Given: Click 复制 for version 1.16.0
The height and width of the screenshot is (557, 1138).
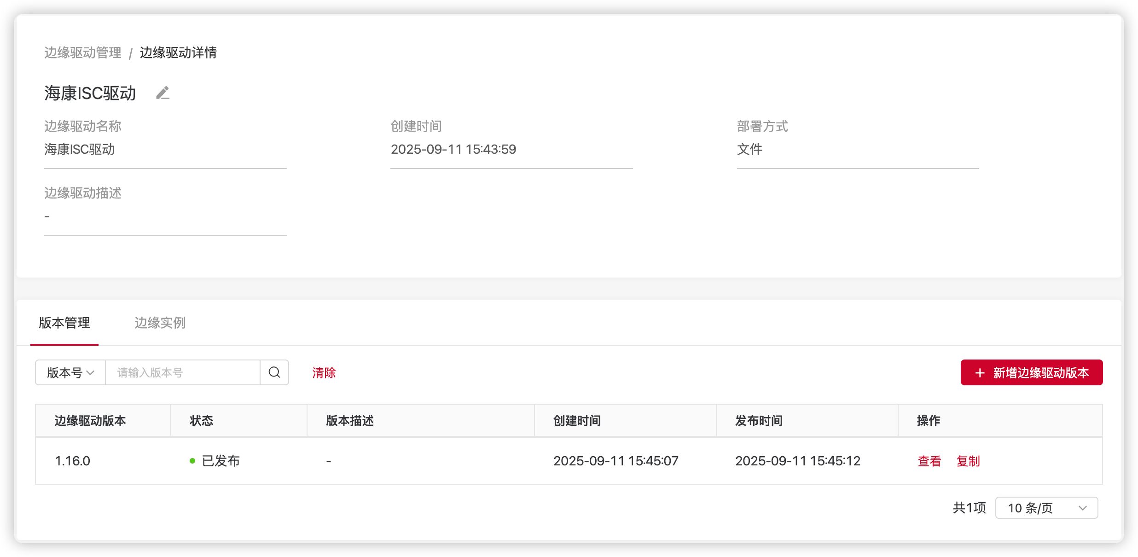Looking at the screenshot, I should (968, 461).
